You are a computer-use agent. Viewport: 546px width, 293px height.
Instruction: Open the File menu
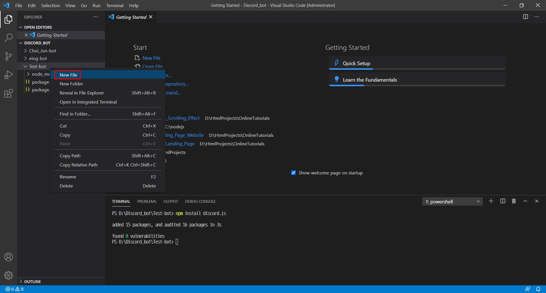[19, 5]
